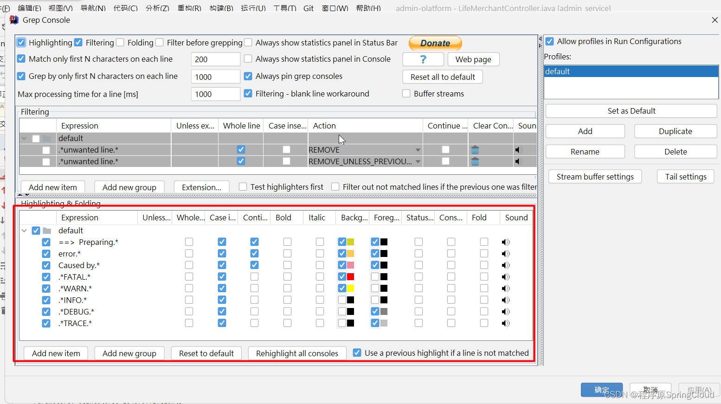Open the 帮助(H) menu

[x=368, y=8]
